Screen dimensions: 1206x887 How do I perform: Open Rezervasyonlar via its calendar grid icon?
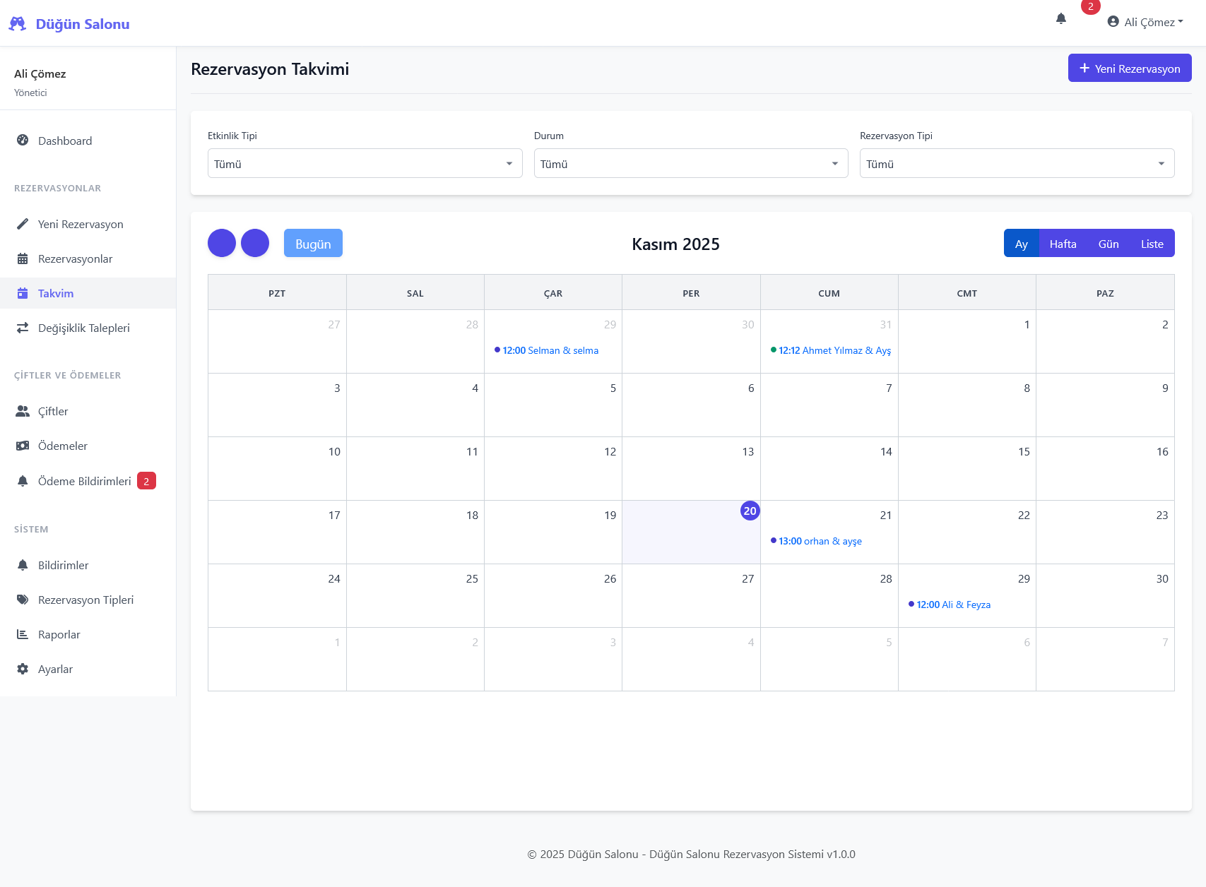(x=23, y=258)
